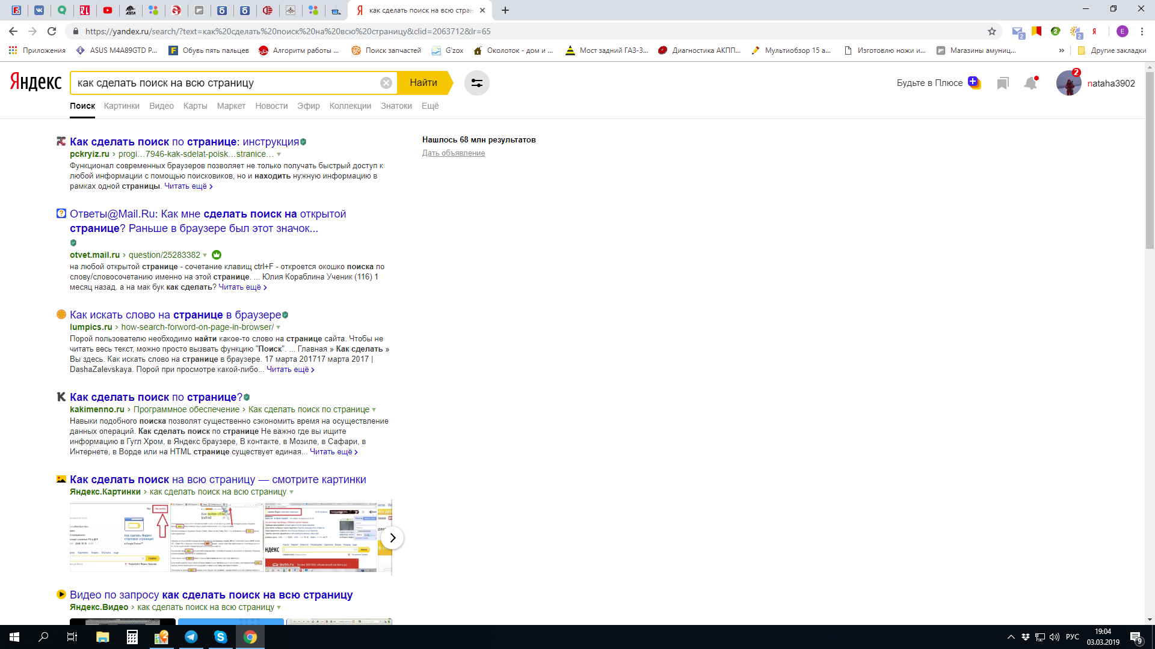Expand the dropdown arrow next to the lumpics.ru URL
Viewport: 1155px width, 649px height.
click(278, 328)
